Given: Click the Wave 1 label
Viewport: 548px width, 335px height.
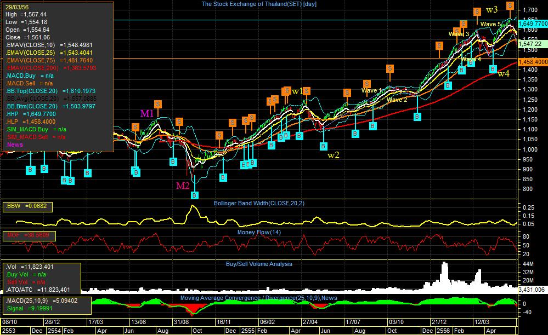Looking at the screenshot, I should pyautogui.click(x=371, y=91).
